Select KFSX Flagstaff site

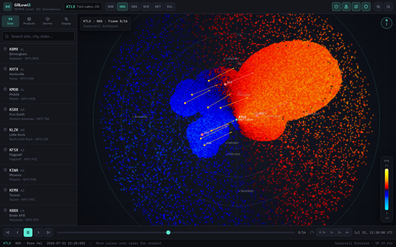click(38, 154)
